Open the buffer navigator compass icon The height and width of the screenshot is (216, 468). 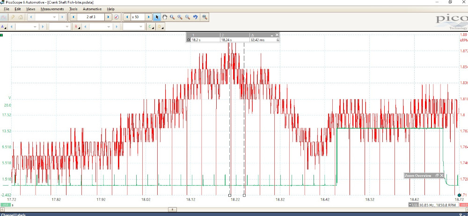[x=116, y=17]
